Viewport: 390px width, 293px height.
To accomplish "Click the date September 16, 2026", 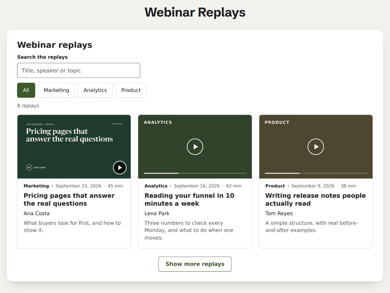I will point(197,186).
